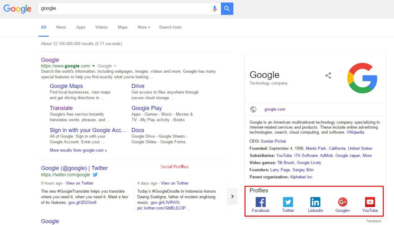Open the ITA Software link

pos(306,155)
